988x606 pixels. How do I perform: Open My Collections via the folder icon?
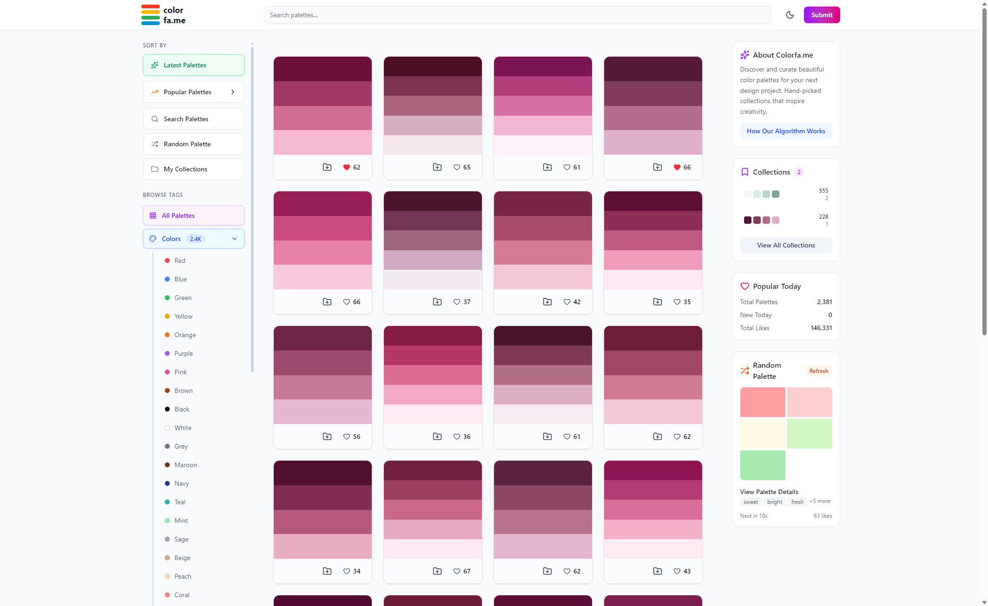155,169
